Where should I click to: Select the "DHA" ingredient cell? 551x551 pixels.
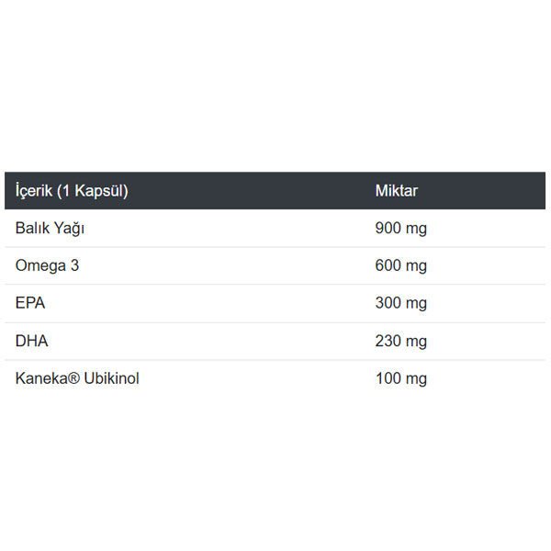point(32,341)
